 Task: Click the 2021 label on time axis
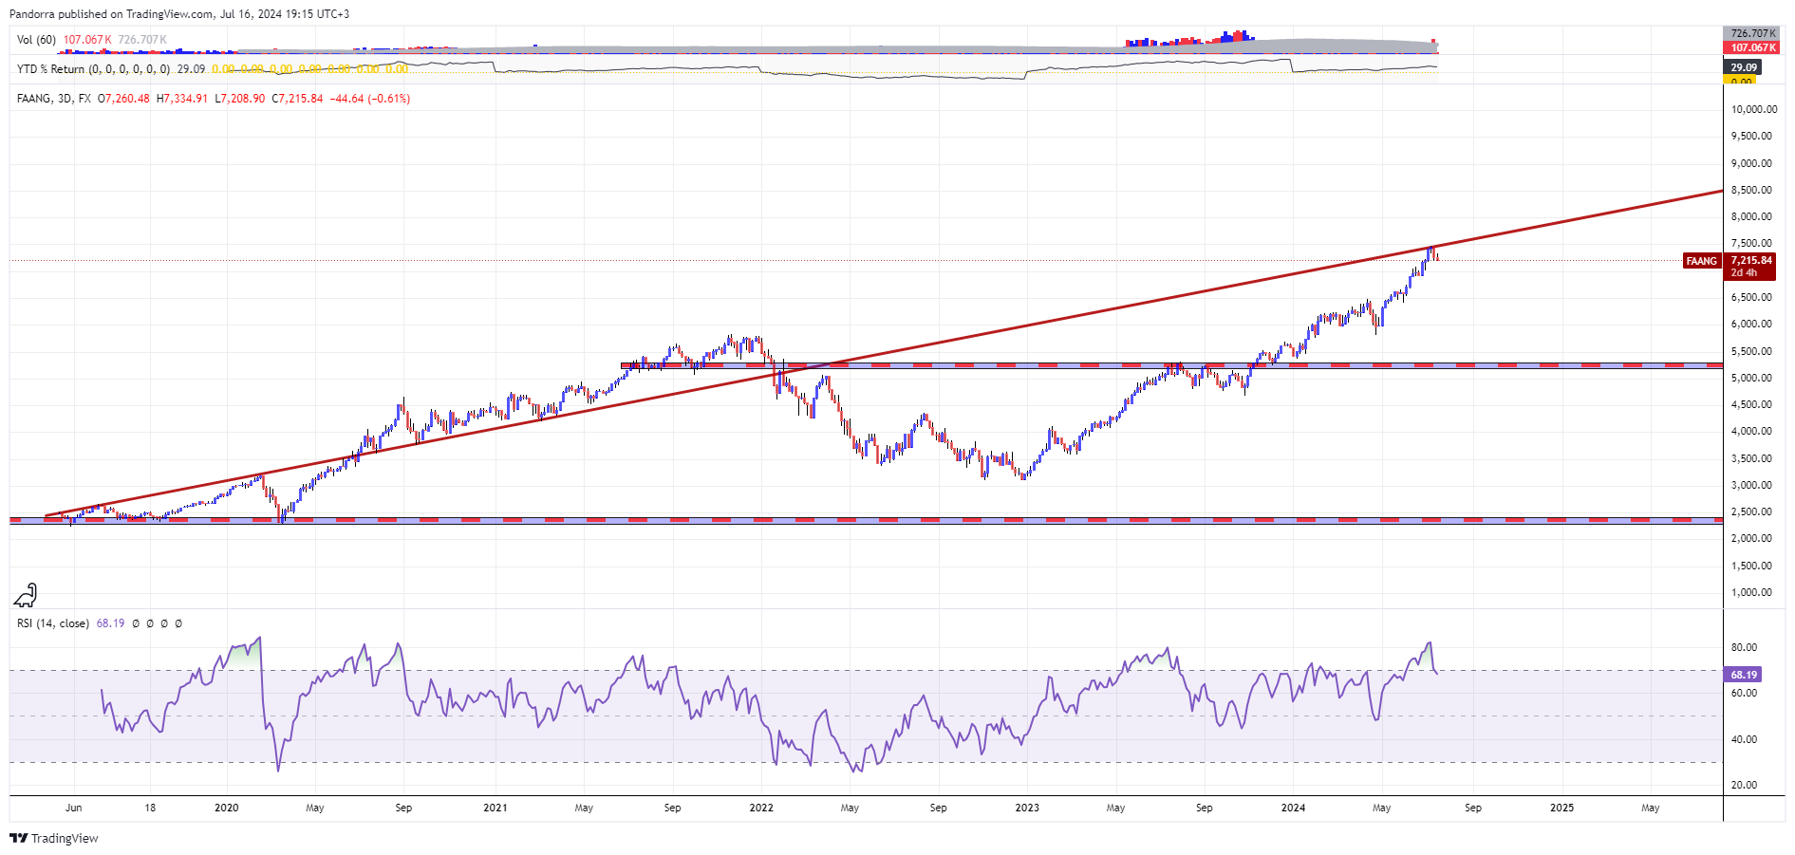click(x=495, y=808)
